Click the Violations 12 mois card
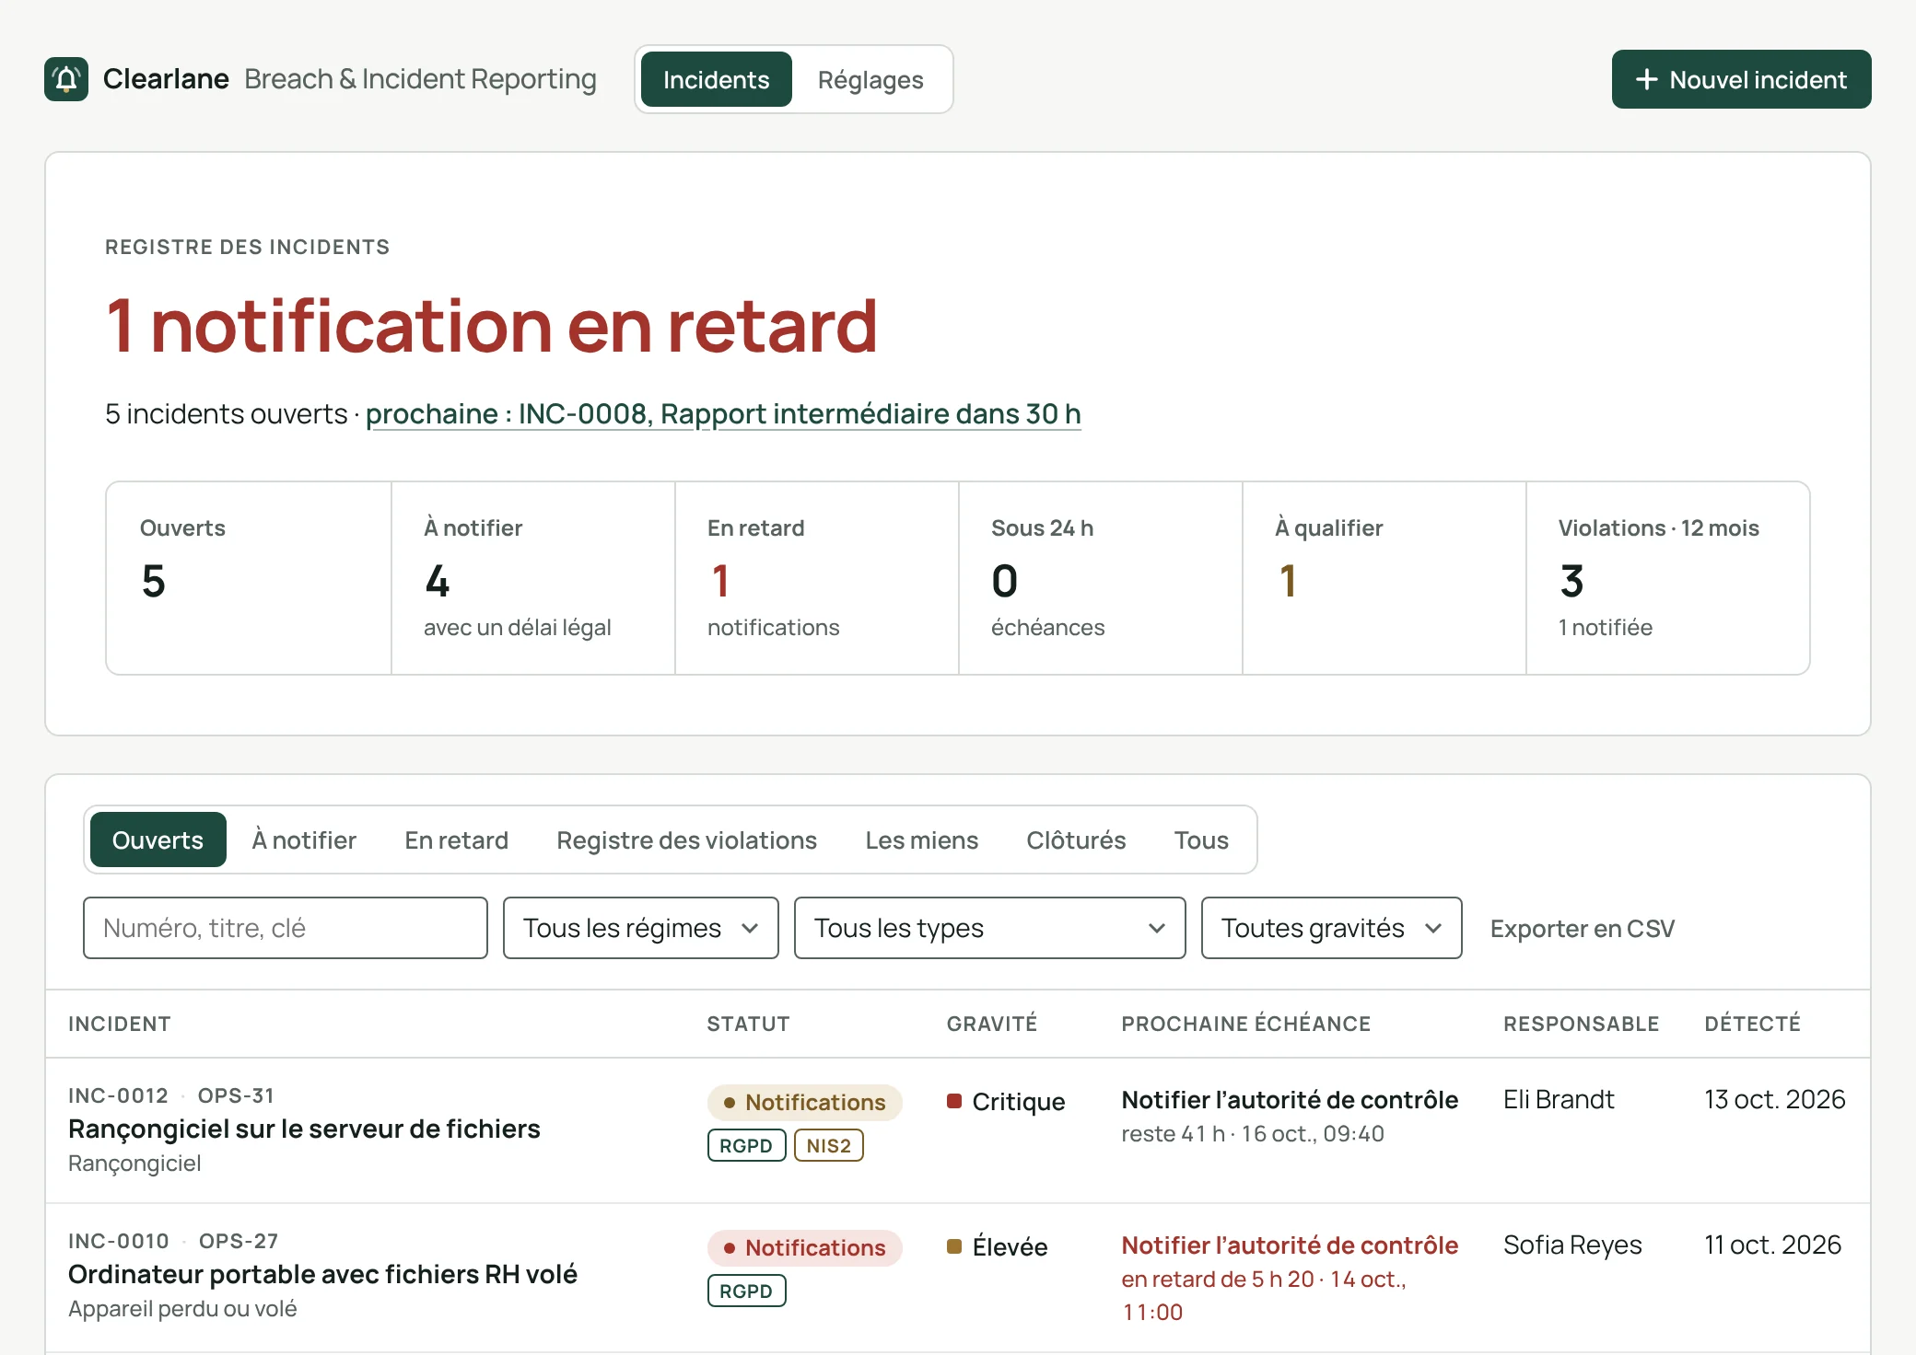The height and width of the screenshot is (1355, 1916). (1668, 578)
